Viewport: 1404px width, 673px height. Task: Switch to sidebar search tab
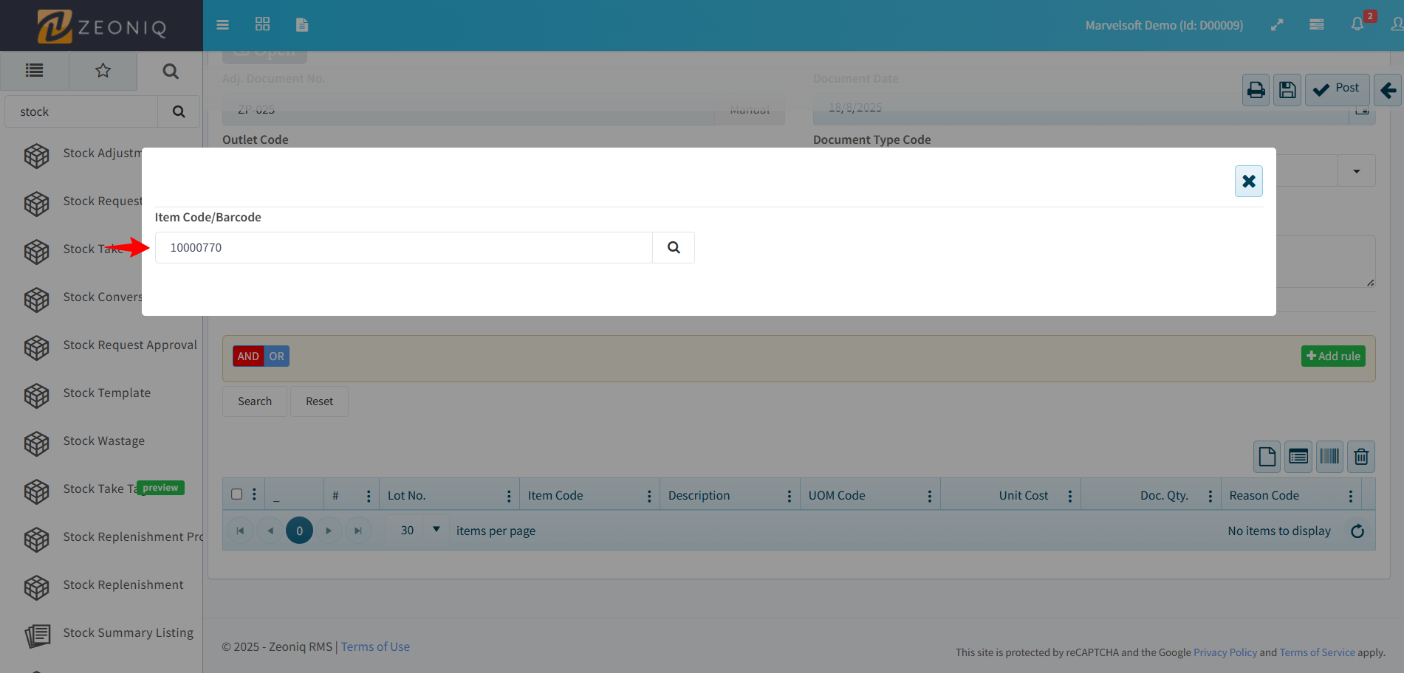click(x=171, y=71)
